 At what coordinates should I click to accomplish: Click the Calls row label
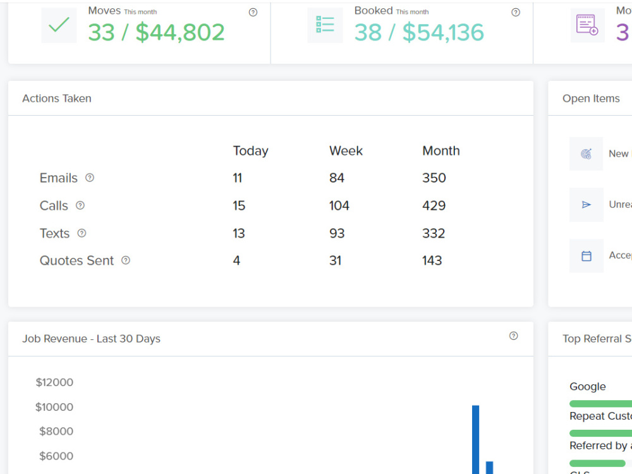coord(54,205)
